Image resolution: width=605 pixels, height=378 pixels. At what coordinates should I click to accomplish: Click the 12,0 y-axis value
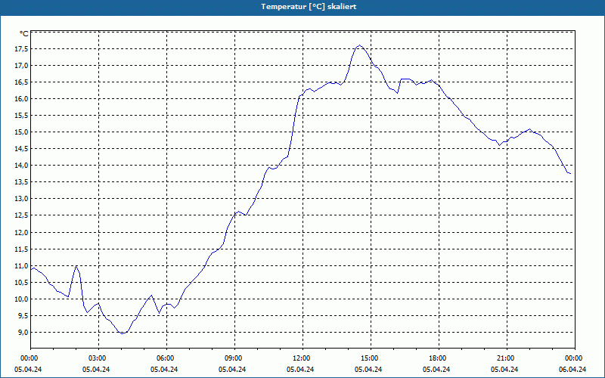pos(22,233)
